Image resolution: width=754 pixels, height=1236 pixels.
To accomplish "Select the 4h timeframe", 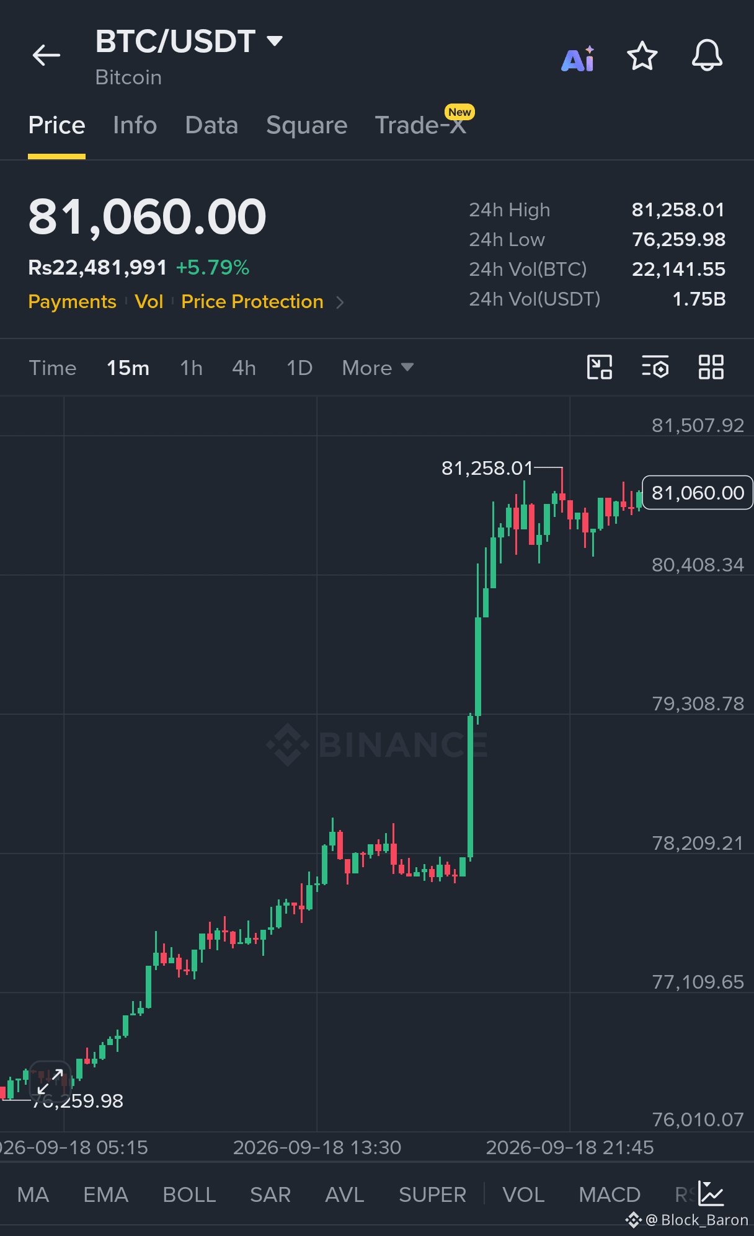I will pos(244,368).
